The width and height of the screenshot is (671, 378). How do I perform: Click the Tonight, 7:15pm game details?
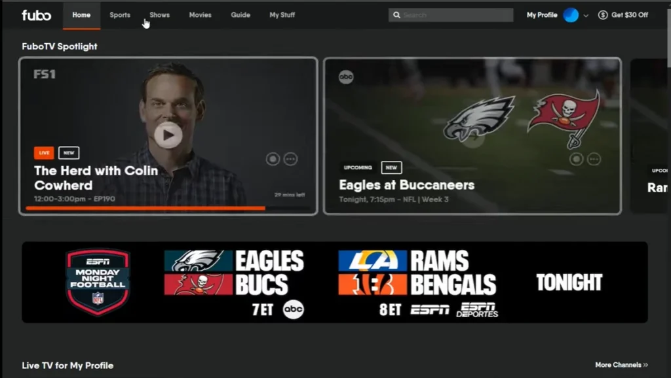click(394, 199)
